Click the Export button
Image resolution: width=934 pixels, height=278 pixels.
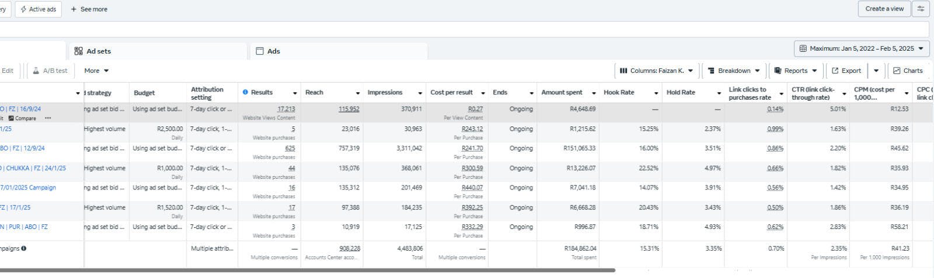(x=846, y=71)
